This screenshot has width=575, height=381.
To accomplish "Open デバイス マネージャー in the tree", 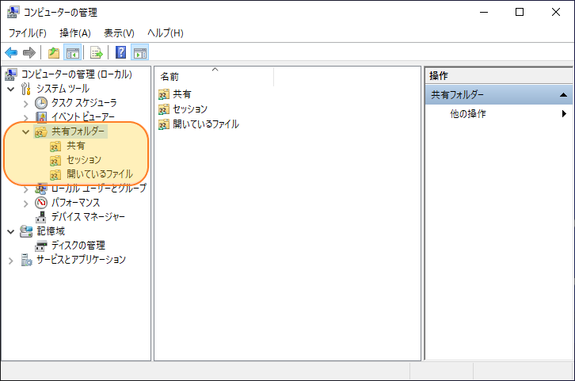I will pos(88,217).
